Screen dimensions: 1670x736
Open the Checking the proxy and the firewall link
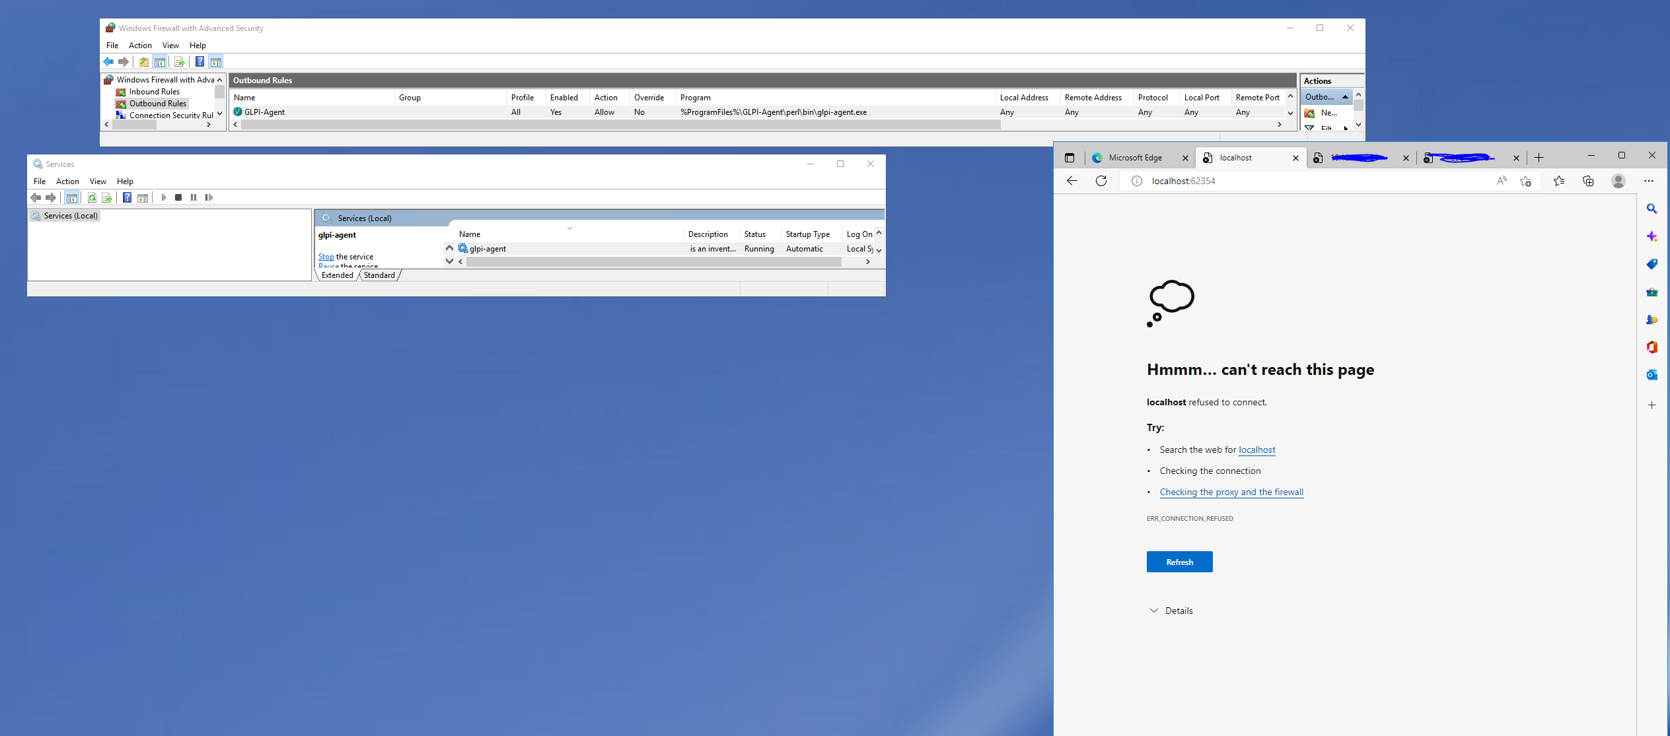1231,492
